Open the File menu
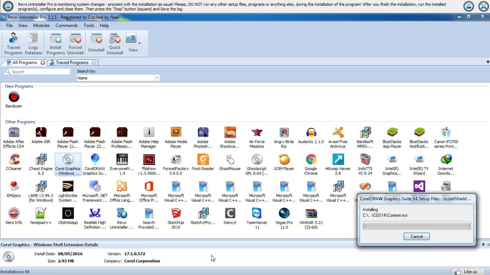The height and width of the screenshot is (275, 490). click(9, 26)
